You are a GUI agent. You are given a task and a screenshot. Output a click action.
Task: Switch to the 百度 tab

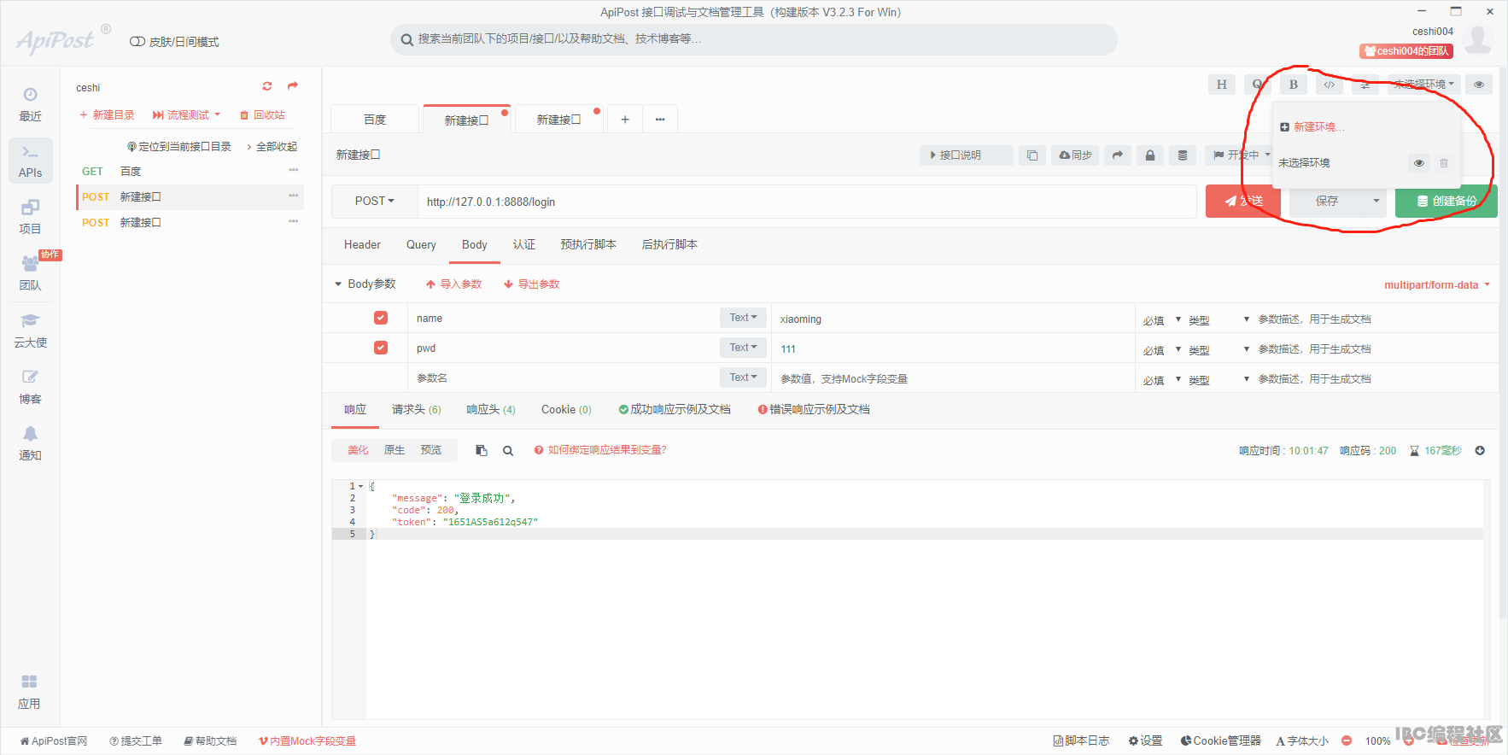(375, 120)
